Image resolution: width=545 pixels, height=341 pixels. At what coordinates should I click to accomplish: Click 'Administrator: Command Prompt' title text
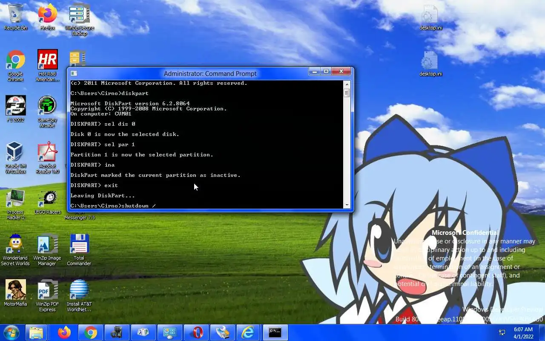pyautogui.click(x=210, y=73)
